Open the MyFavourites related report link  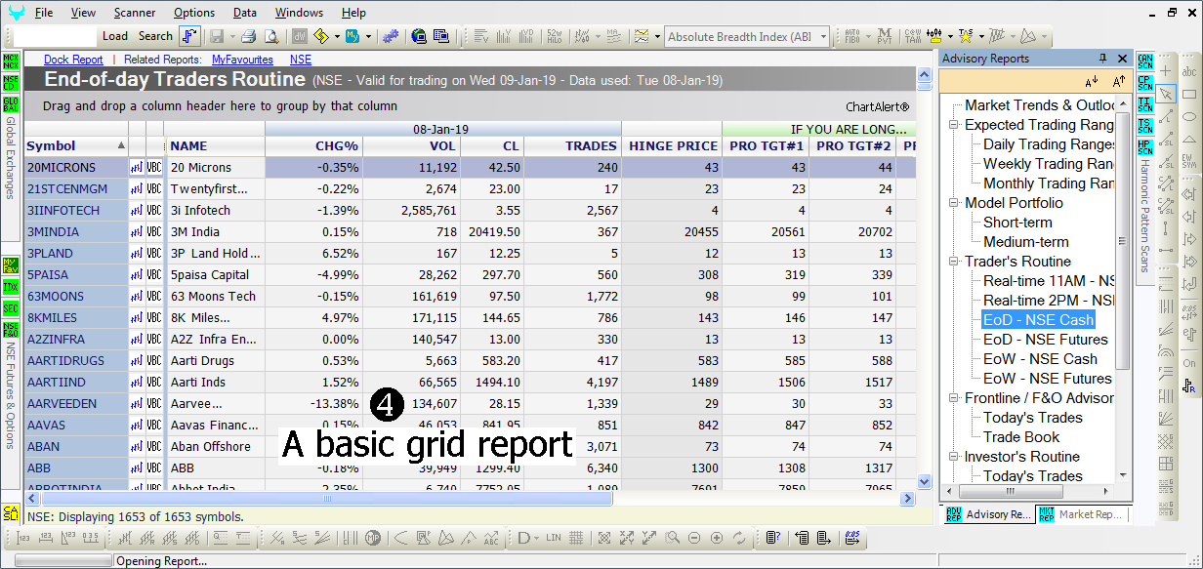242,60
